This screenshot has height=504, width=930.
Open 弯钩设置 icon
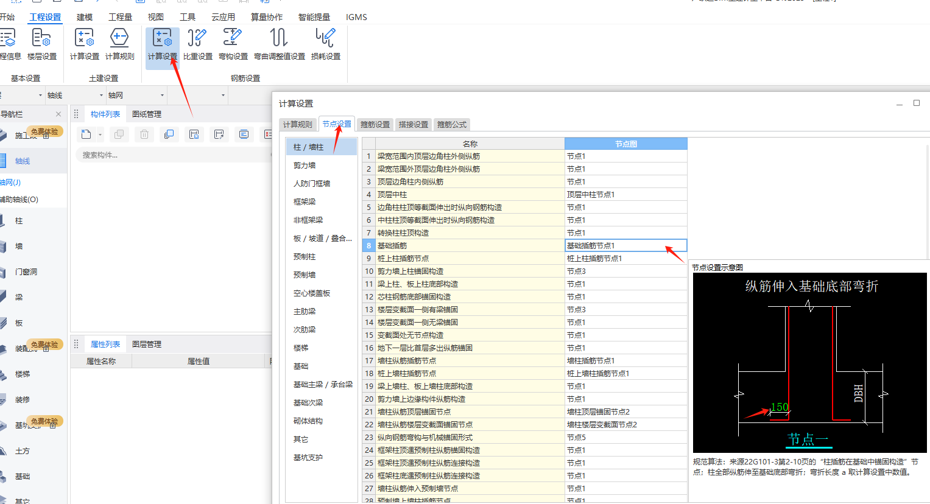[x=233, y=44]
